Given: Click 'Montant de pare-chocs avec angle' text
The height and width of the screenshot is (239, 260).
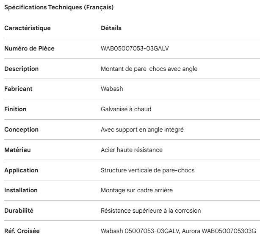Looking at the screenshot, I should pyautogui.click(x=149, y=69).
